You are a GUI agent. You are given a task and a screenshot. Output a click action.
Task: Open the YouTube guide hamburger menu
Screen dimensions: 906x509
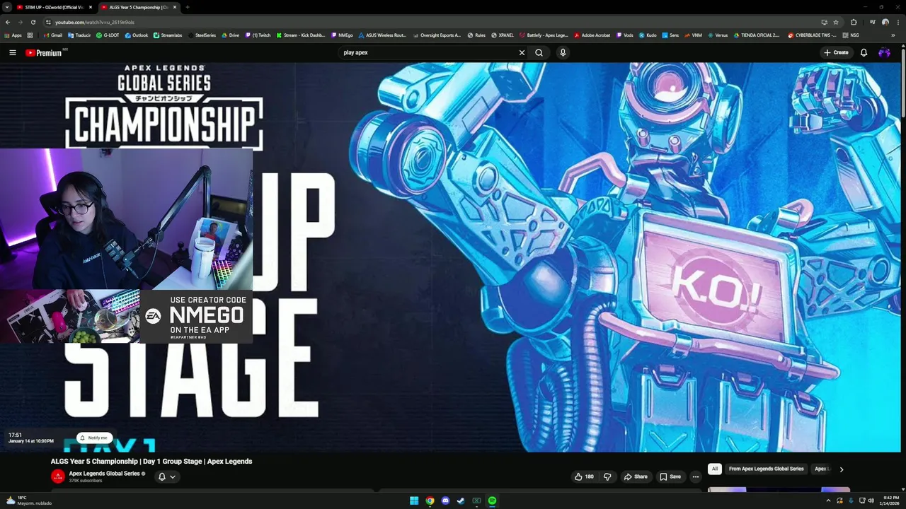12,52
